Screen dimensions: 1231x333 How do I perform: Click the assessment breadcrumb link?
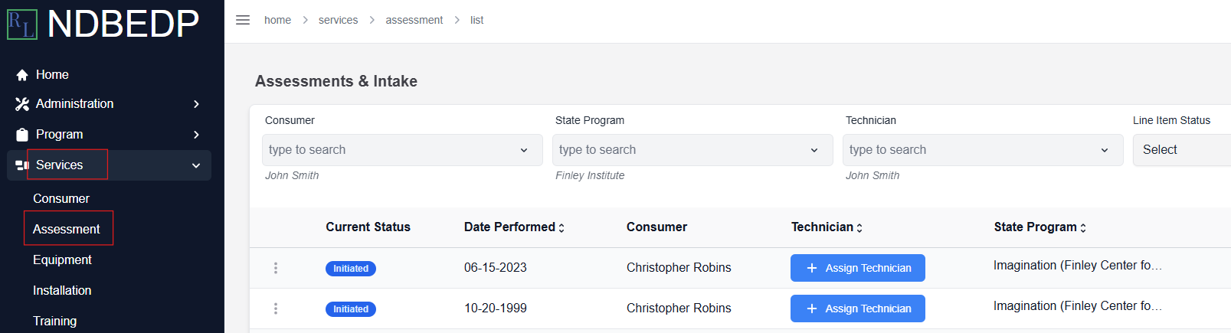414,20
